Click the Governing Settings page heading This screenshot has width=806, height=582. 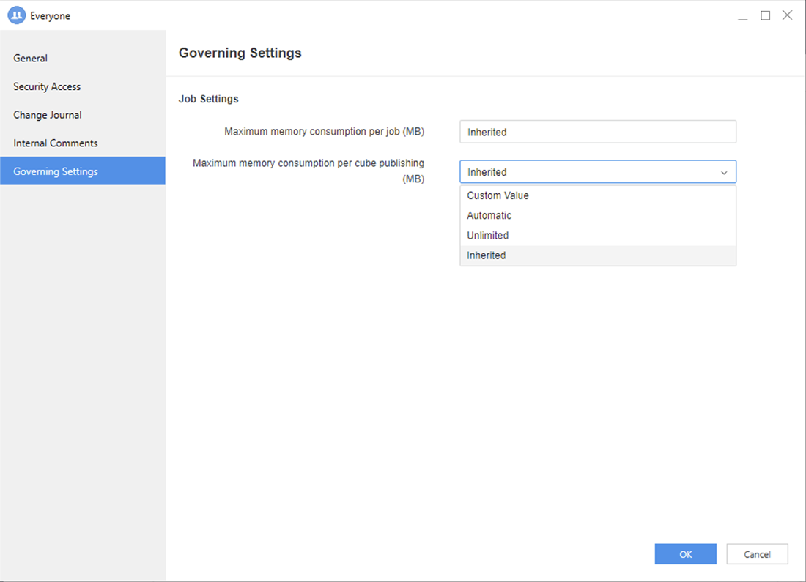click(240, 53)
